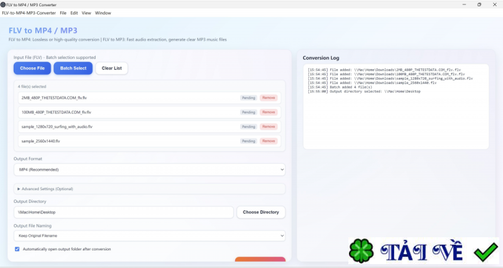Remove 2MB_480P_THETESTDATA.COM_flv.flv from the list
The width and height of the screenshot is (503, 268).
point(268,98)
